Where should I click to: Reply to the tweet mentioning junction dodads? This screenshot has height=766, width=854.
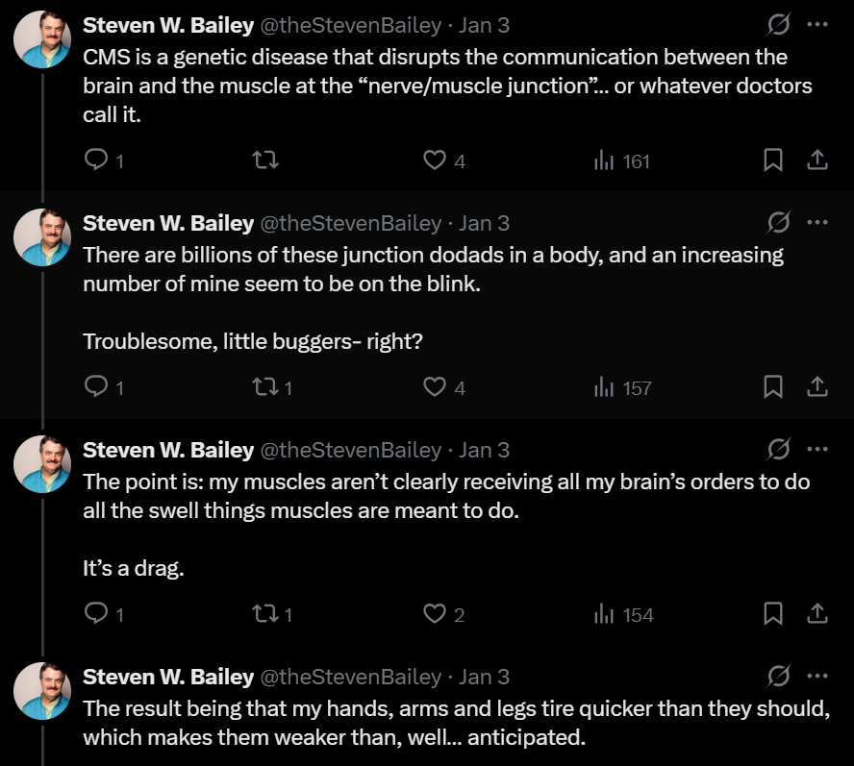(95, 386)
